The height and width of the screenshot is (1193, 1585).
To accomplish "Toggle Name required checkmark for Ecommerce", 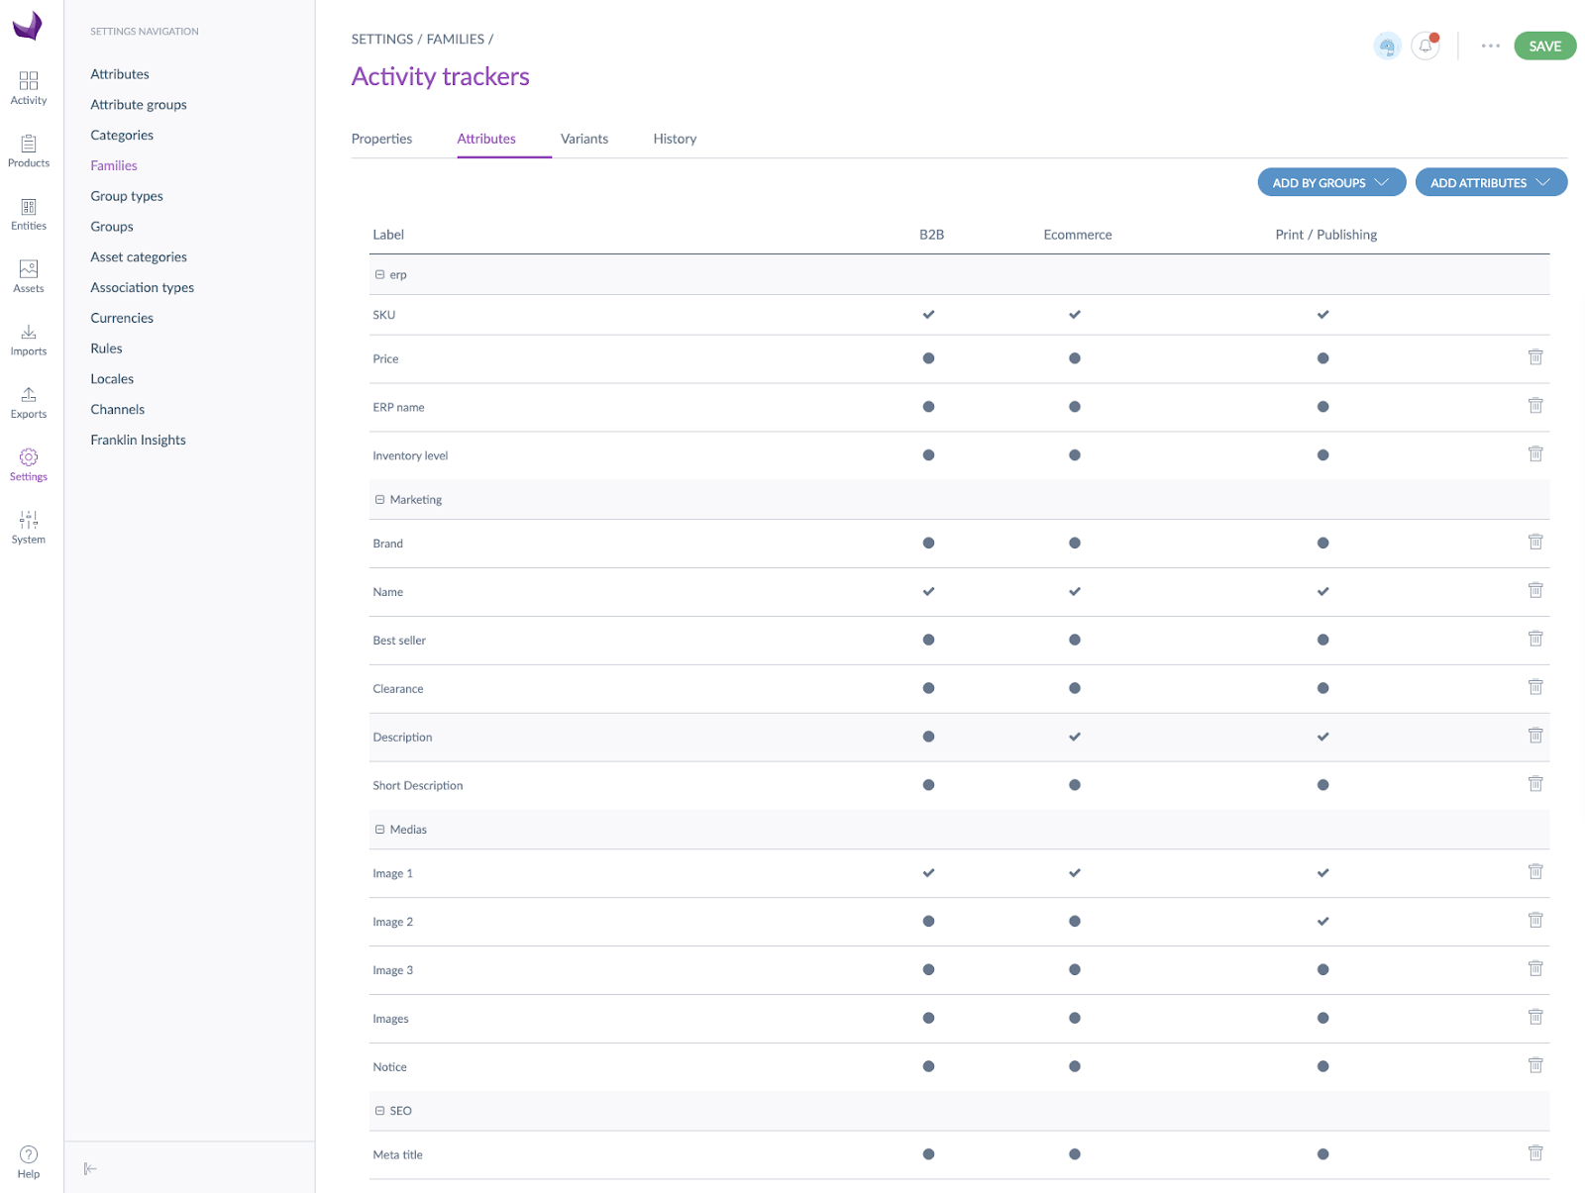I will click(x=1075, y=591).
